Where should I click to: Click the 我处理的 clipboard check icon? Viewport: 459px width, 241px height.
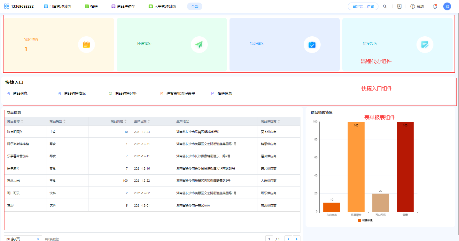(x=312, y=45)
